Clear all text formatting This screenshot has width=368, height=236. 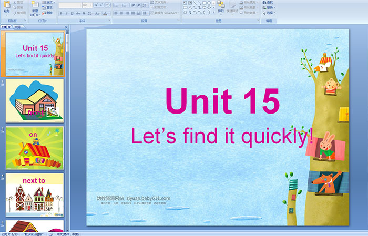pos(107,5)
